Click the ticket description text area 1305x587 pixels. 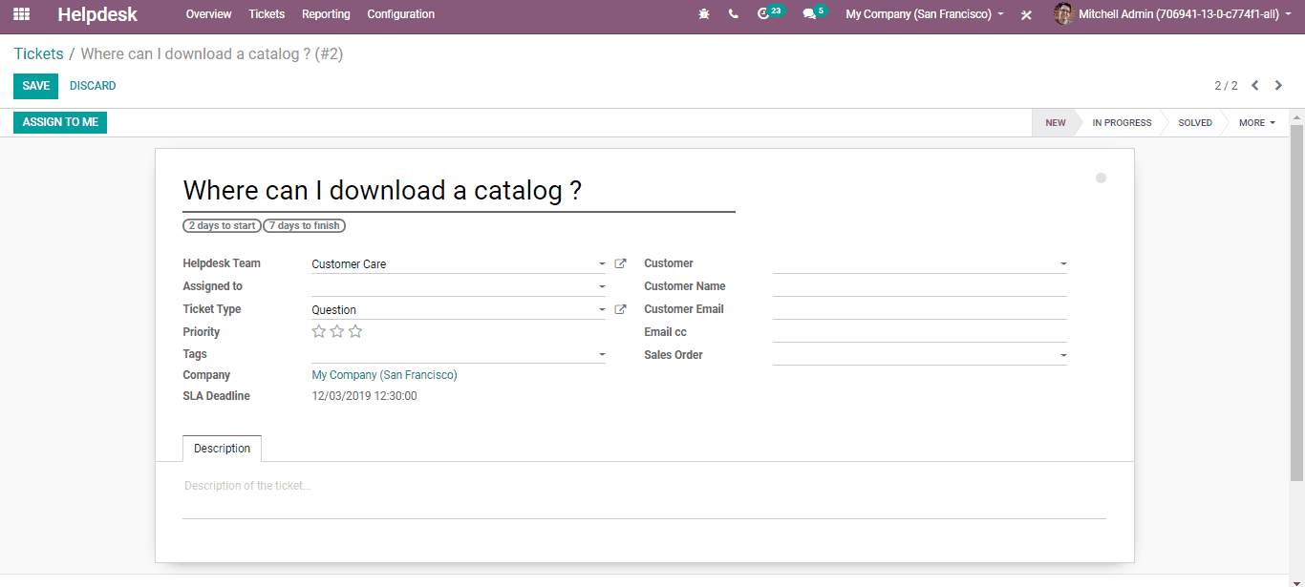pyautogui.click(x=644, y=496)
